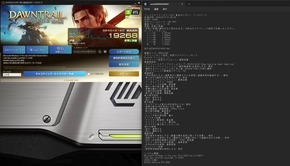This screenshot has height=166, width=290.
Task: Close the score20240414214034 tab
Action: 182,4
